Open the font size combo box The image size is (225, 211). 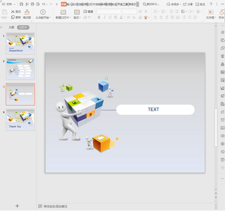click(x=129, y=12)
